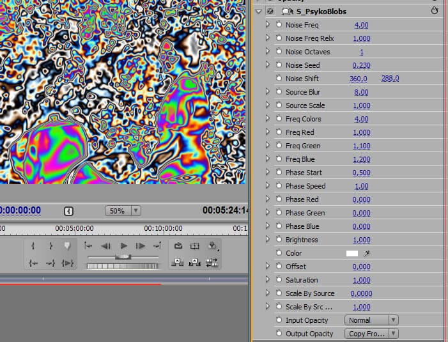Click the Freq Green value 1,100

(x=361, y=146)
